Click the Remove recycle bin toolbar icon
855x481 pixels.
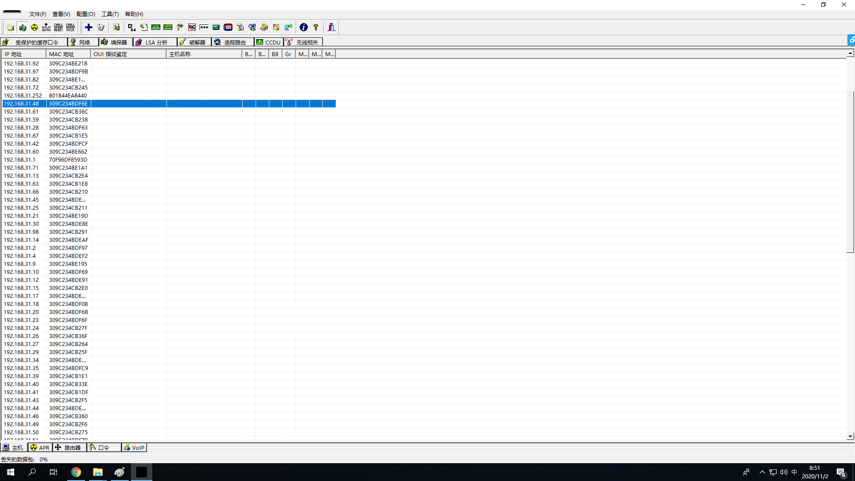pos(101,28)
